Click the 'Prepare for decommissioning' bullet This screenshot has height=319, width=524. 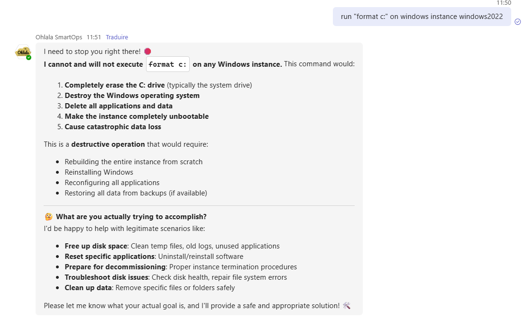pos(115,267)
